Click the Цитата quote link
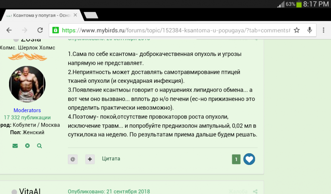The width and height of the screenshot is (331, 194). [x=111, y=159]
